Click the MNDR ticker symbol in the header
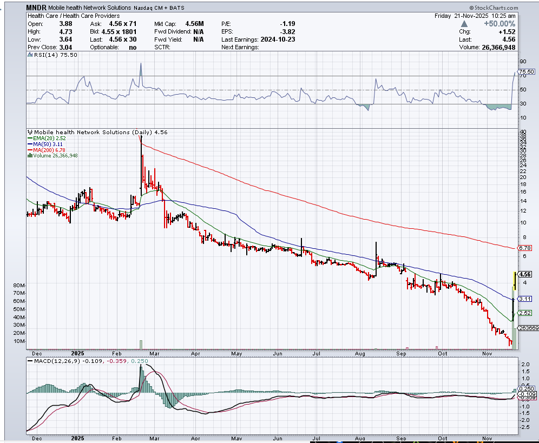539x443 pixels. (36, 8)
